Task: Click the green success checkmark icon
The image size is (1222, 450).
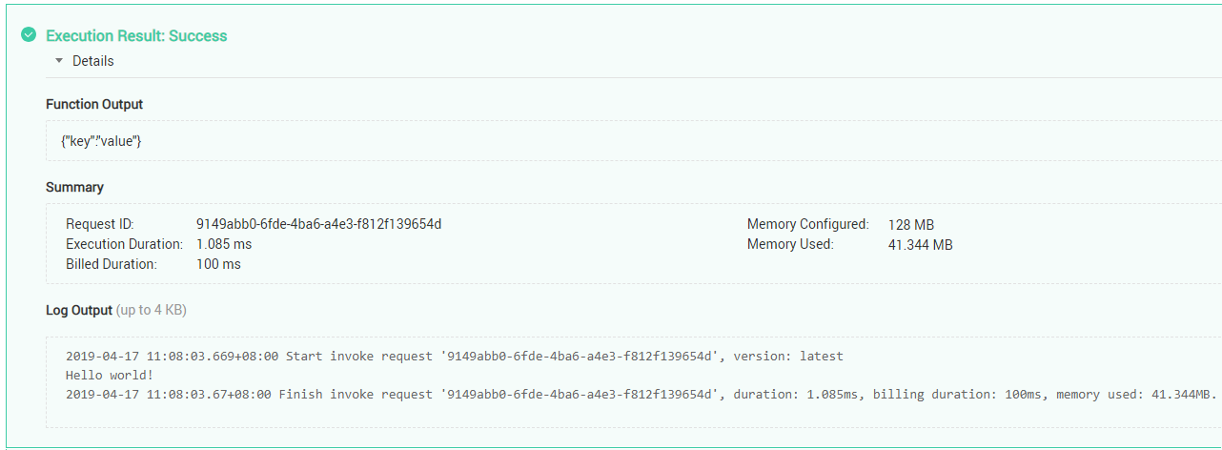Action: (x=29, y=35)
